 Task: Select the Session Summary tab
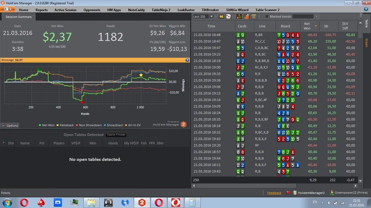coord(19,17)
